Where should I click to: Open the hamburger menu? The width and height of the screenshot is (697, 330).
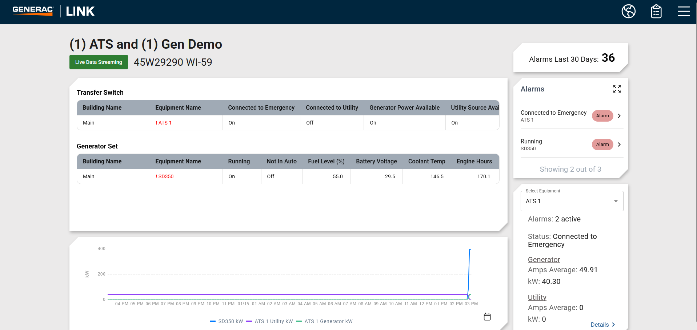[684, 12]
